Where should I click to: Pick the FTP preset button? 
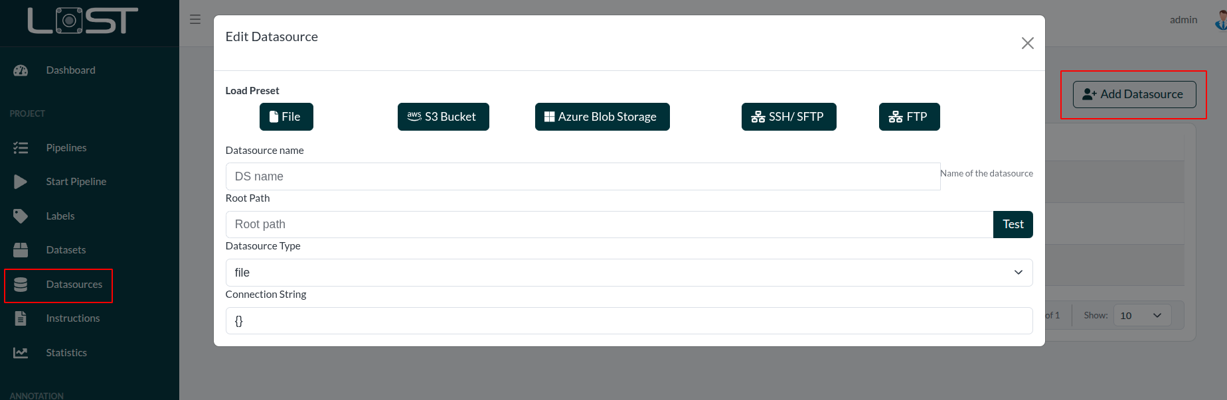pyautogui.click(x=909, y=117)
